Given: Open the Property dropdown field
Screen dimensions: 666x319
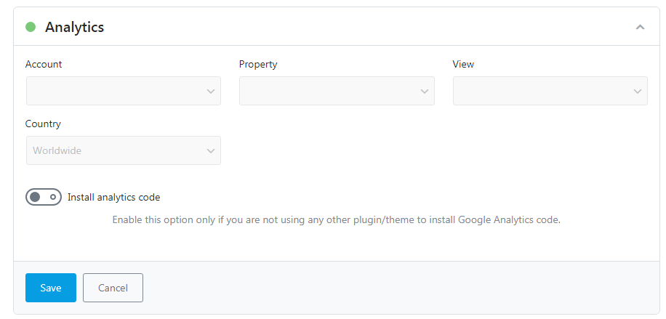Looking at the screenshot, I should click(x=337, y=92).
